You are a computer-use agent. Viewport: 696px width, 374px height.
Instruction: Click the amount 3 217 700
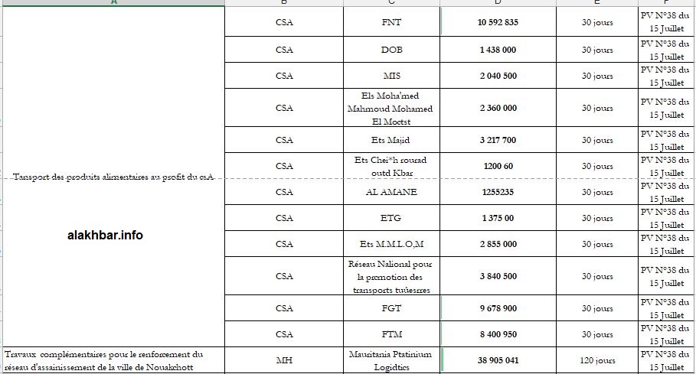[498, 140]
